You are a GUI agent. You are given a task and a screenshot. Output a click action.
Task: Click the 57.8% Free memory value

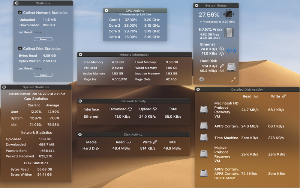coord(210,30)
